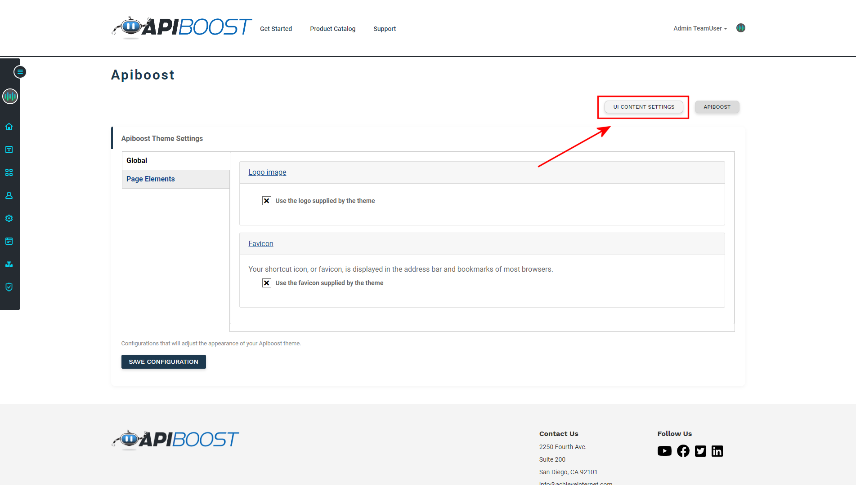Viewport: 856px width, 485px height.
Task: Click the 'Follow Us' footer heading
Action: click(675, 434)
